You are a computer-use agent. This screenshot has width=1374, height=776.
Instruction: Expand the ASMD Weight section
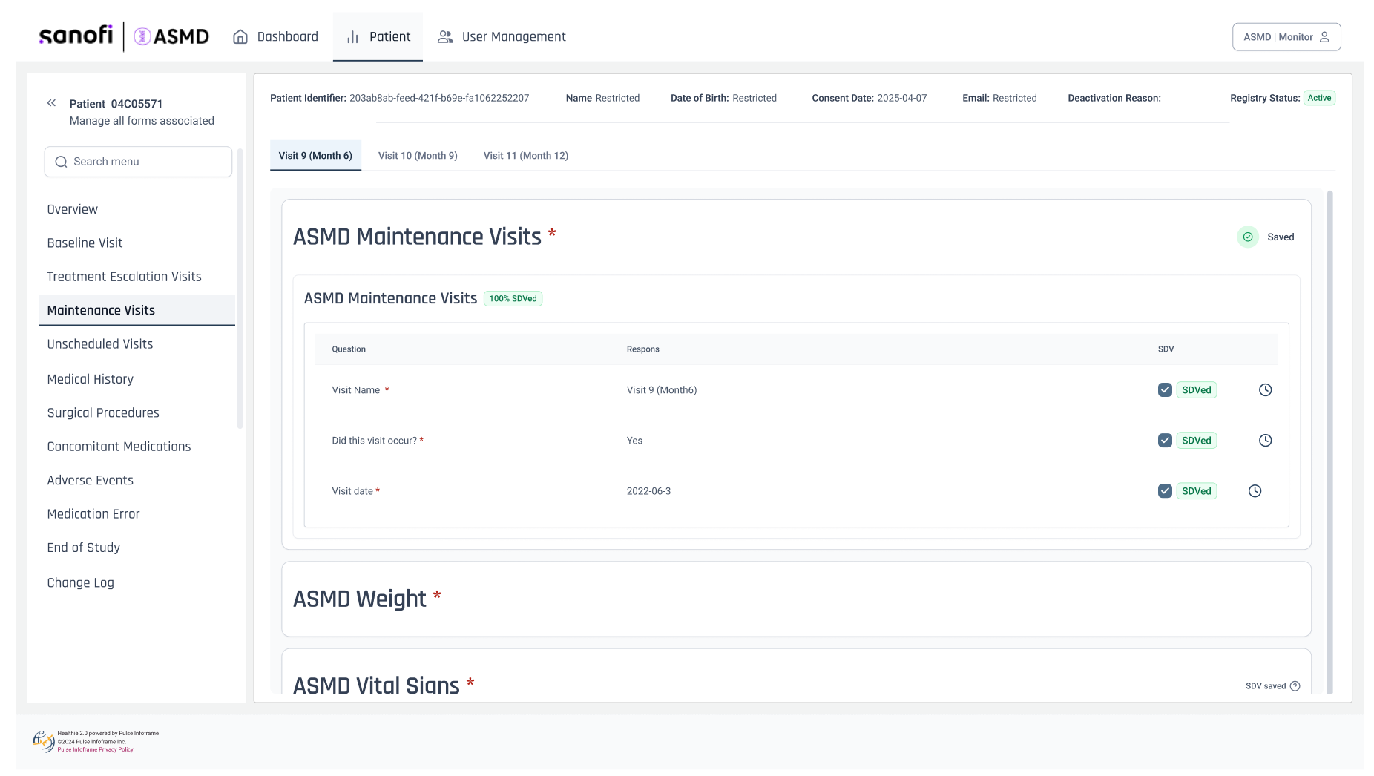tap(796, 599)
